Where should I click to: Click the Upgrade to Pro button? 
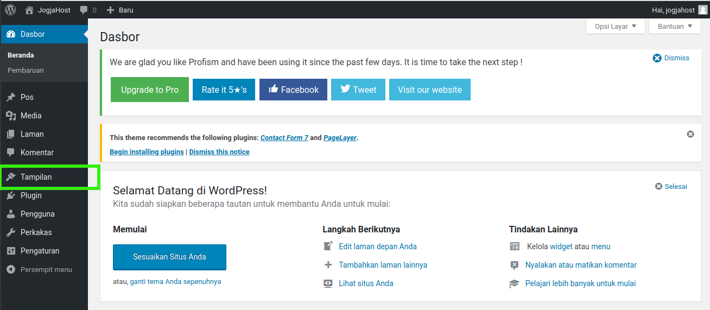coord(149,90)
